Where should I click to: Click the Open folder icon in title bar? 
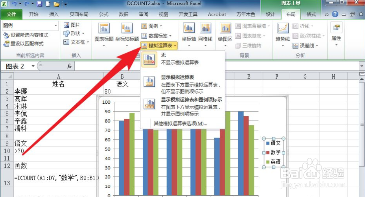click(56, 4)
